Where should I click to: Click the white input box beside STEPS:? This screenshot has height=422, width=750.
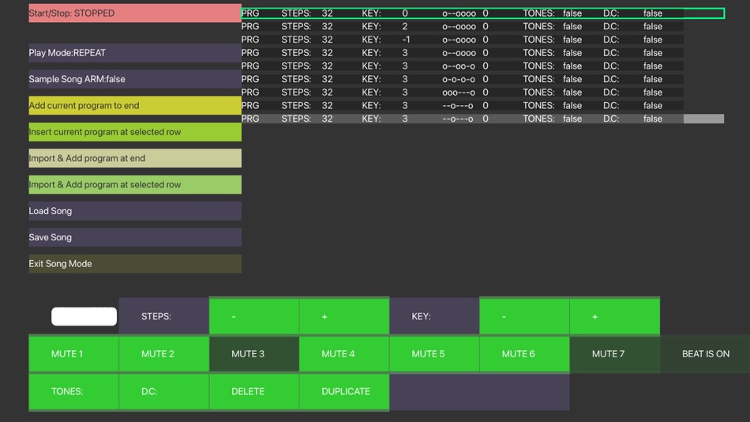pos(84,316)
